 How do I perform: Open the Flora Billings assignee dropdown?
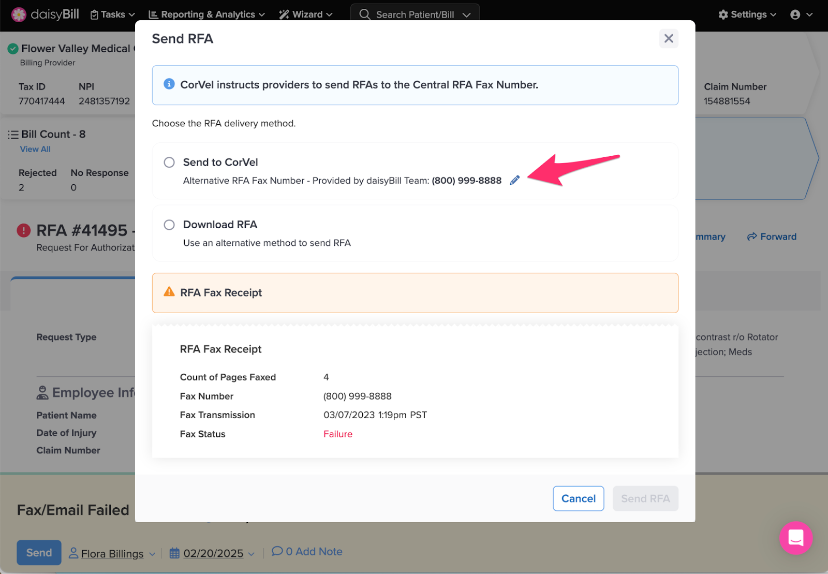pyautogui.click(x=152, y=554)
